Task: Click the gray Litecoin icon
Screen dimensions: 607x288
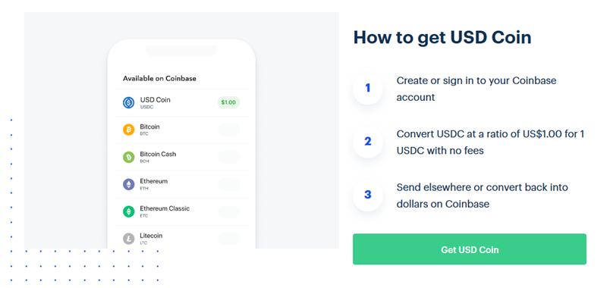Action: click(128, 239)
